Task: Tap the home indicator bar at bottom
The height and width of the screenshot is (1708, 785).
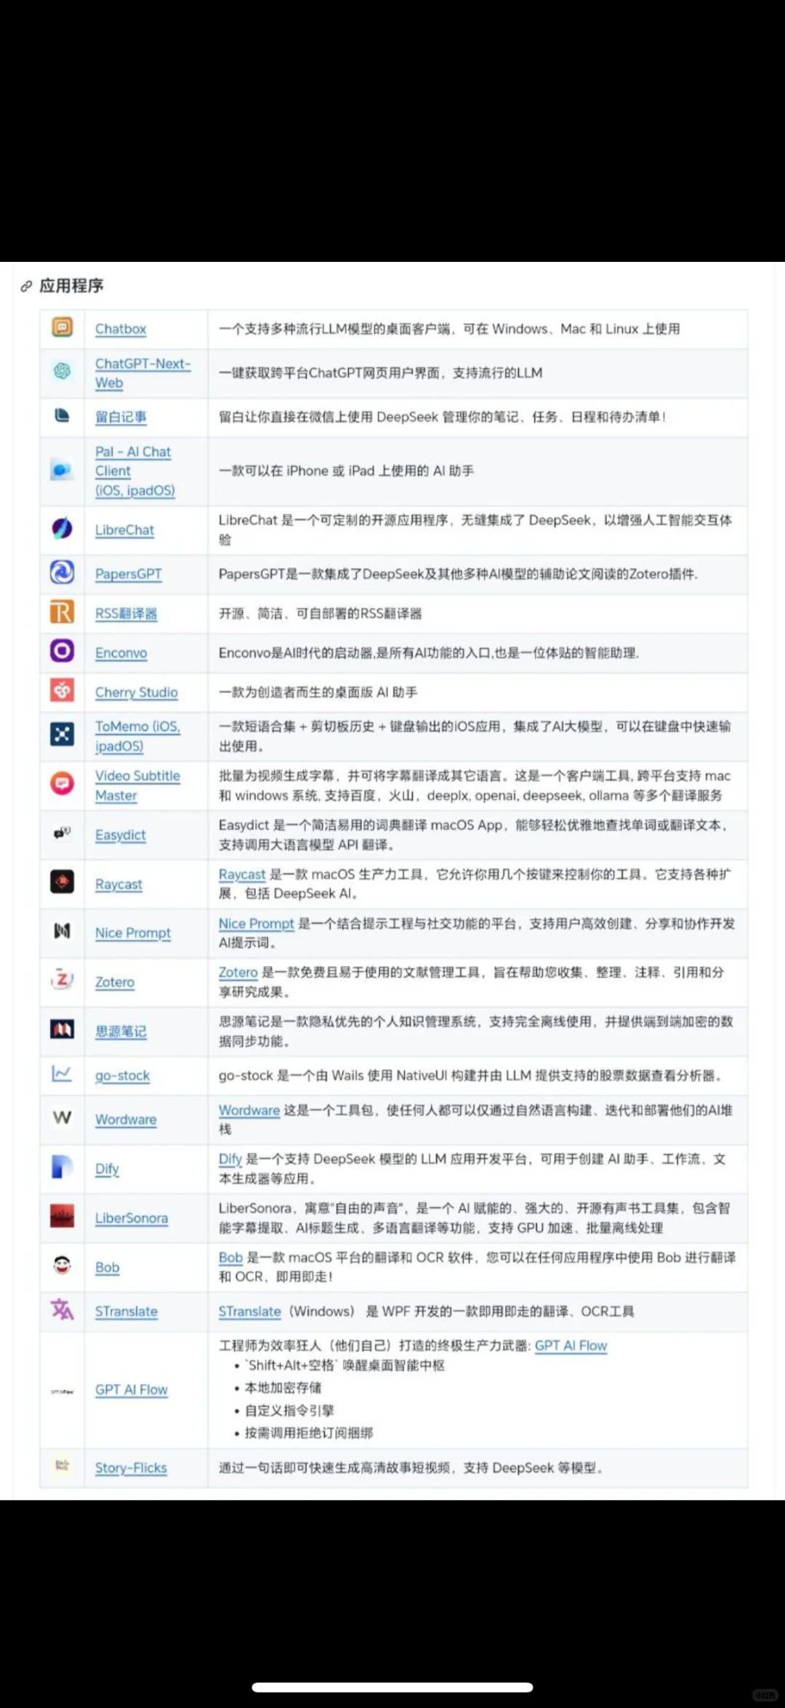Action: tap(392, 1687)
